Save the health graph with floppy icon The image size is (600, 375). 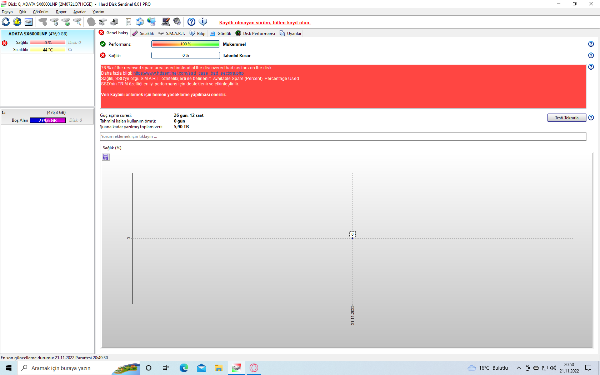[x=106, y=157]
